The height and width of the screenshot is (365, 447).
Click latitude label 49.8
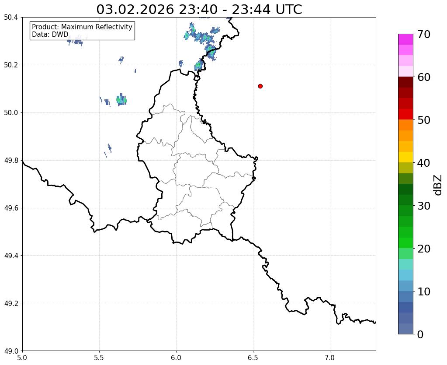pos(11,161)
